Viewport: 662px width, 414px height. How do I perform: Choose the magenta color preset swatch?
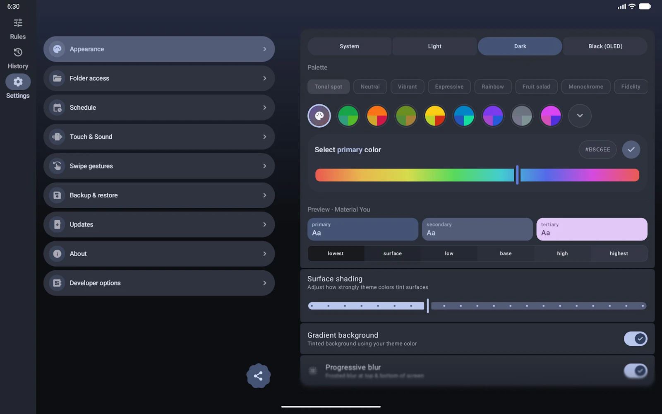pyautogui.click(x=551, y=116)
